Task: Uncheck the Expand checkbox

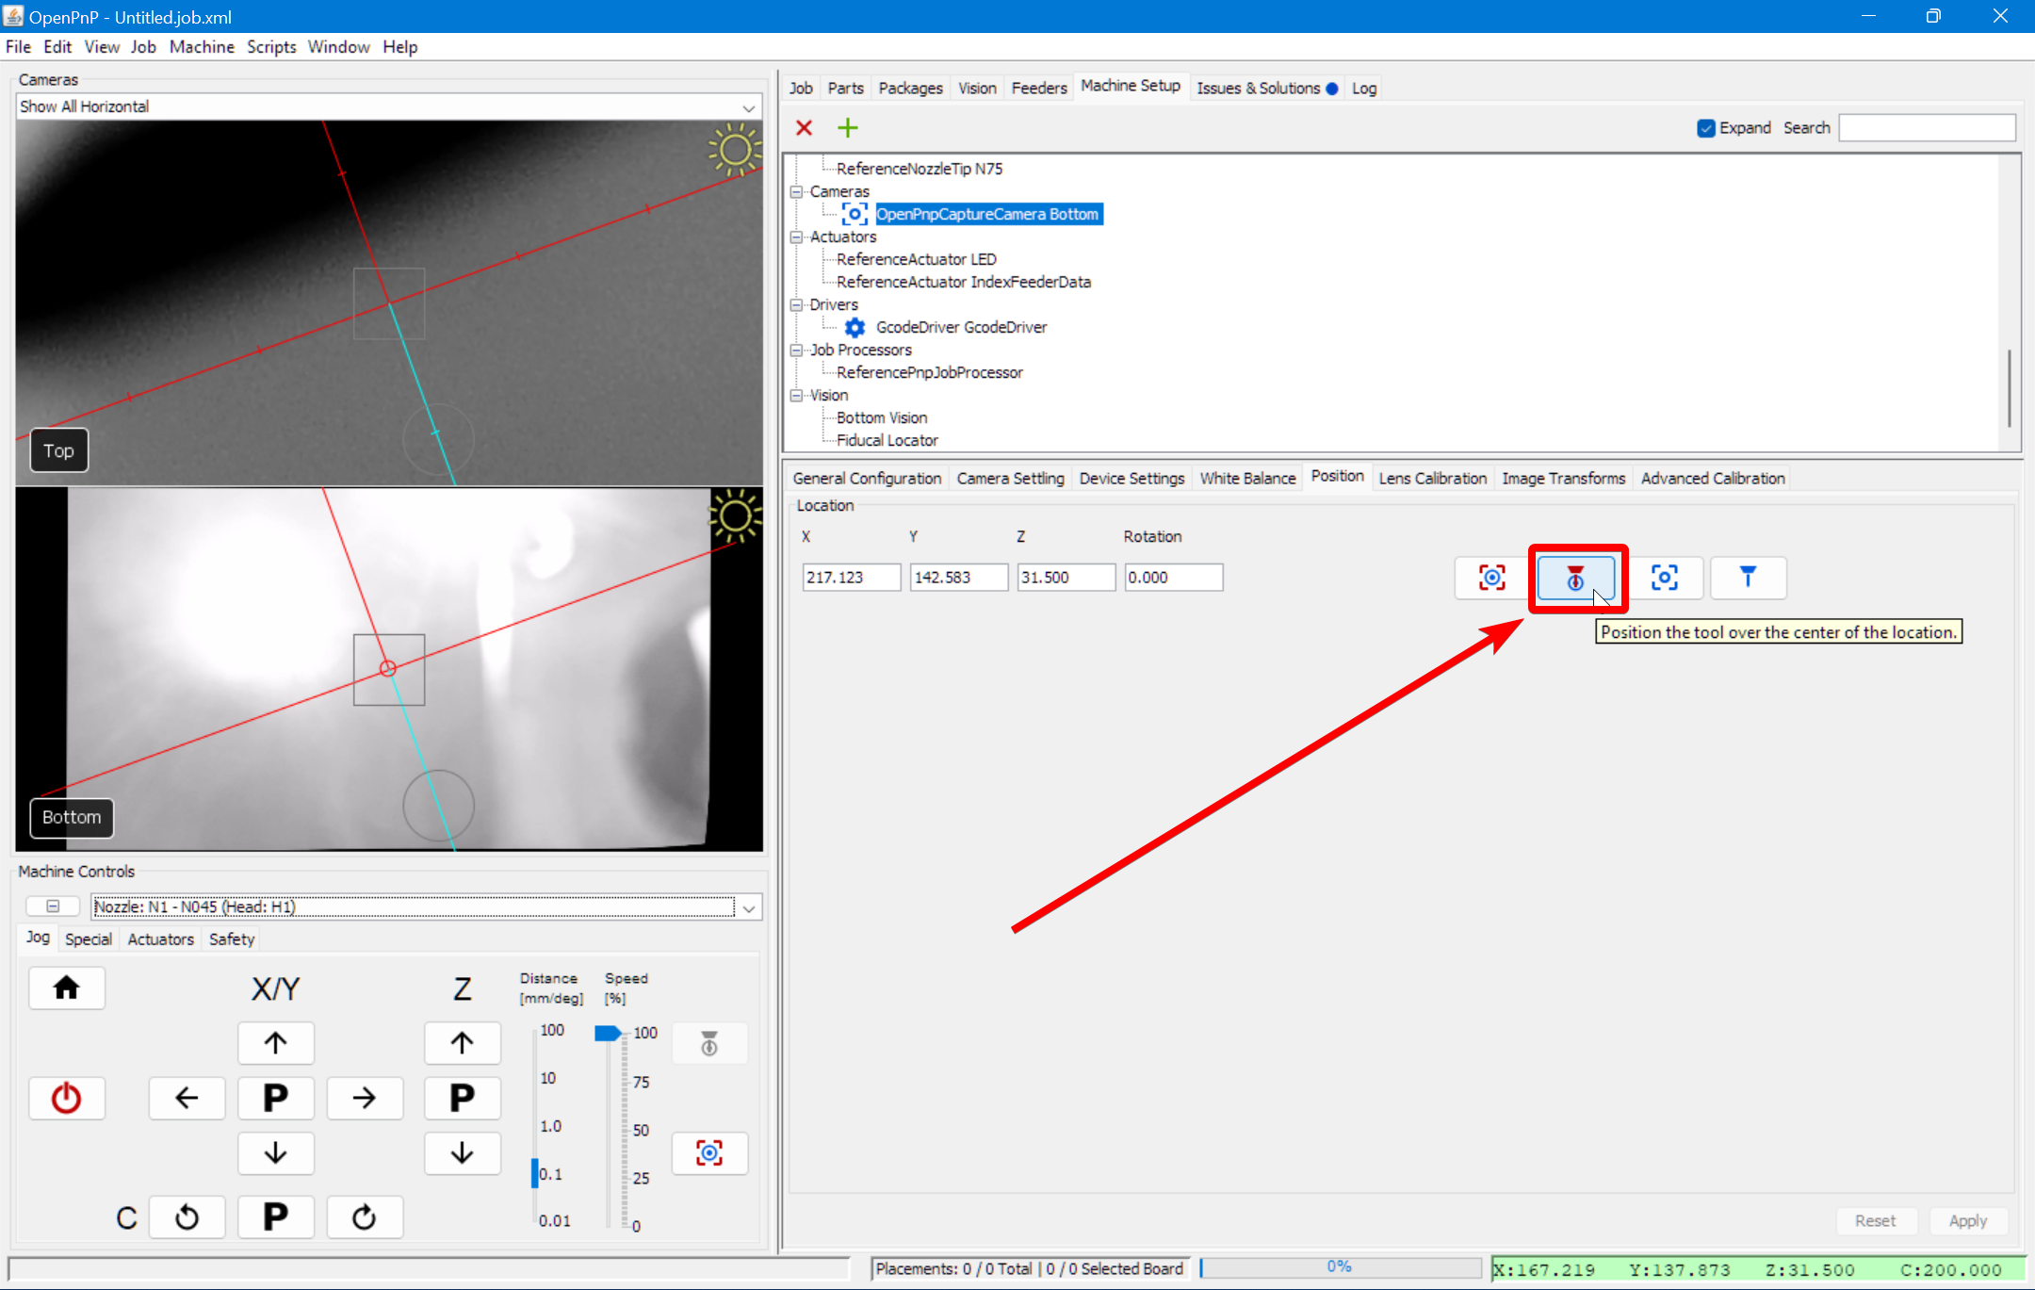Action: click(x=1706, y=128)
